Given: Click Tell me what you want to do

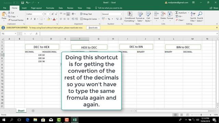Looking at the screenshot, I should [x=109, y=8].
